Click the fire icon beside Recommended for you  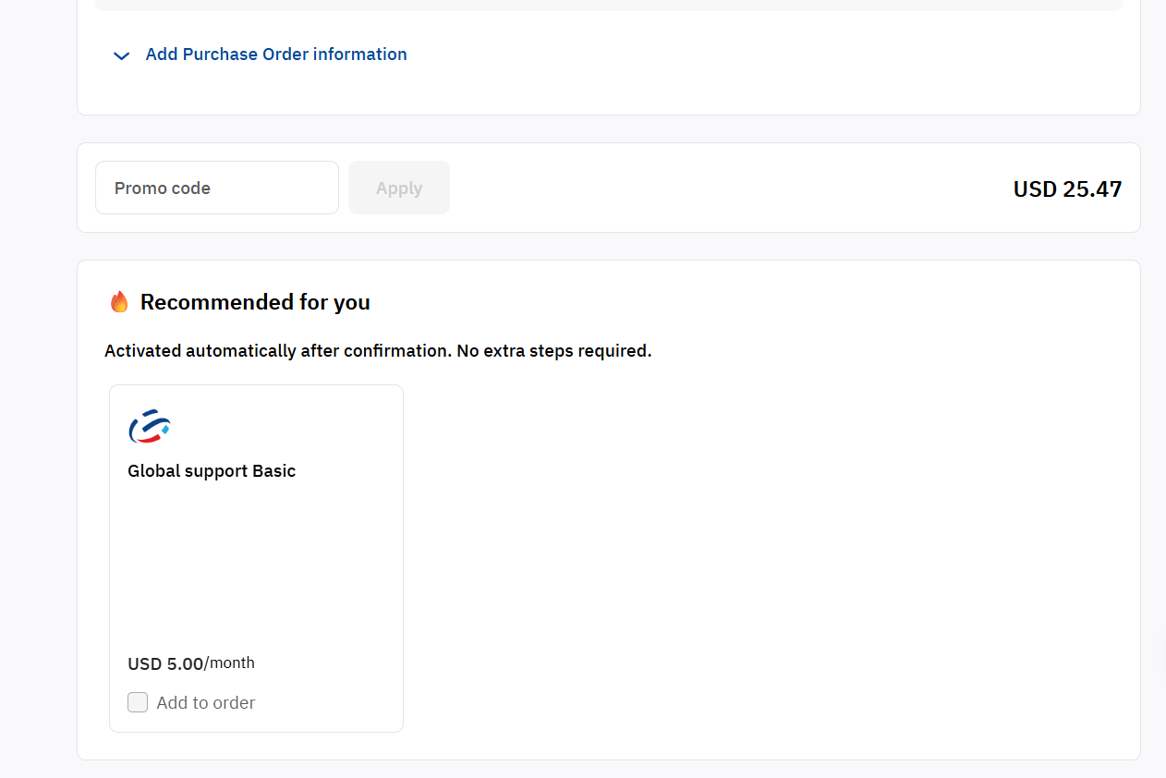click(119, 302)
